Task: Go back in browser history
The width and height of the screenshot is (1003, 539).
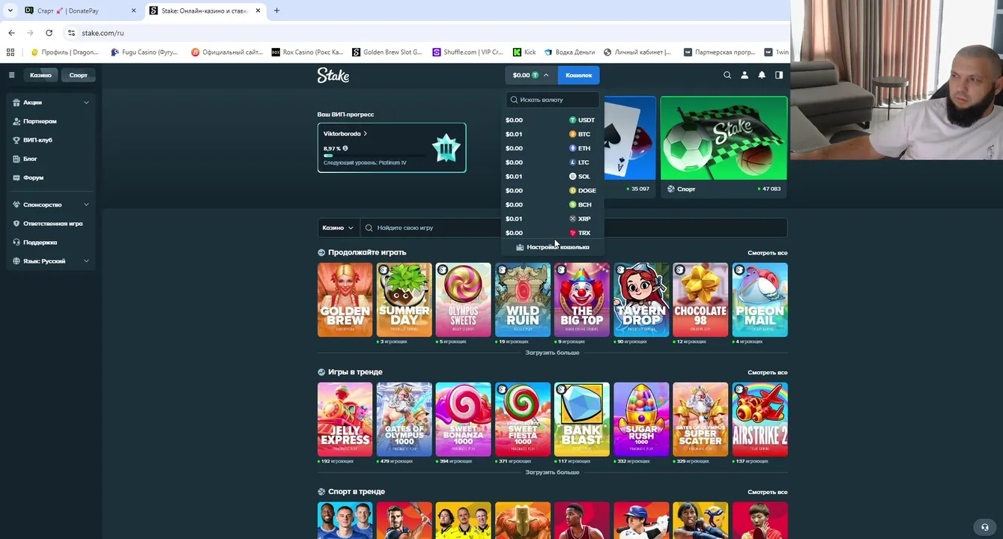Action: pyautogui.click(x=11, y=33)
